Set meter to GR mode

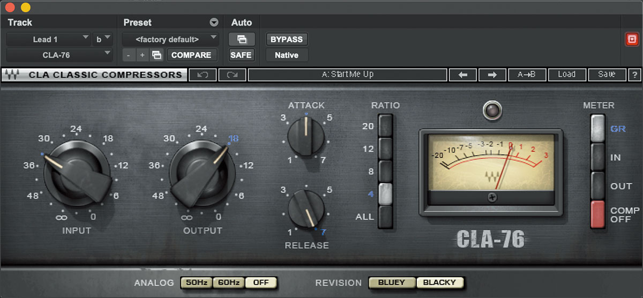(x=597, y=129)
